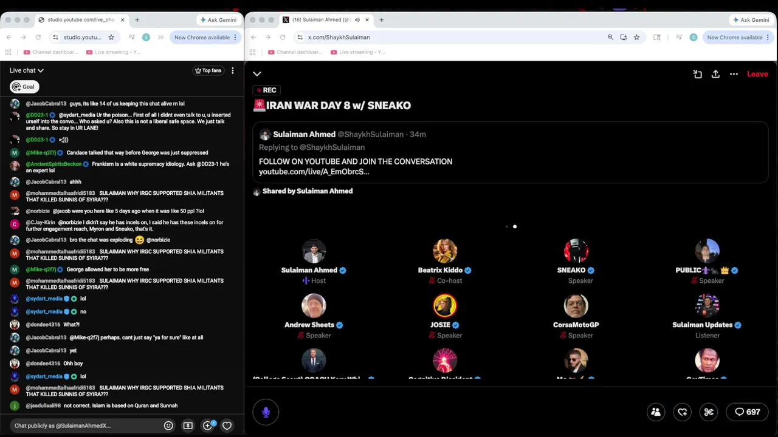This screenshot has height=437, width=778.
Task: Go back in the YouTube Studio window
Action: 9,37
